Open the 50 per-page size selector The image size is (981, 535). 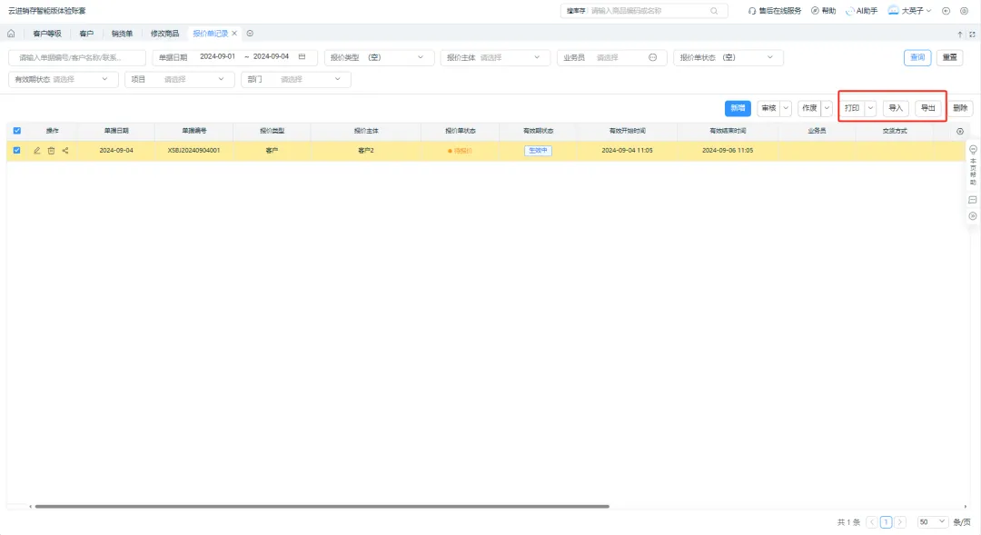click(x=932, y=522)
